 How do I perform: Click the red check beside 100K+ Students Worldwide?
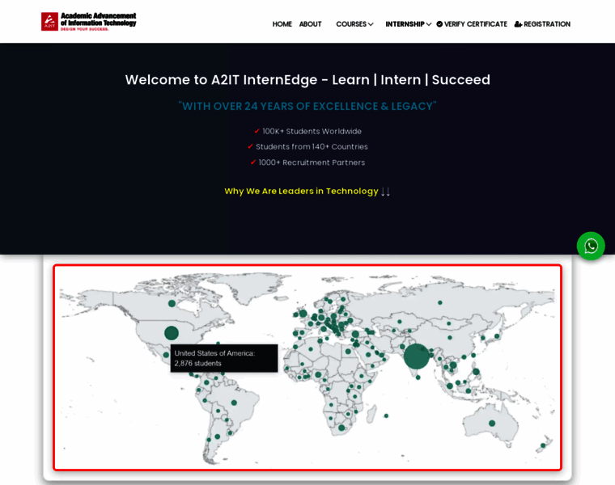(257, 131)
